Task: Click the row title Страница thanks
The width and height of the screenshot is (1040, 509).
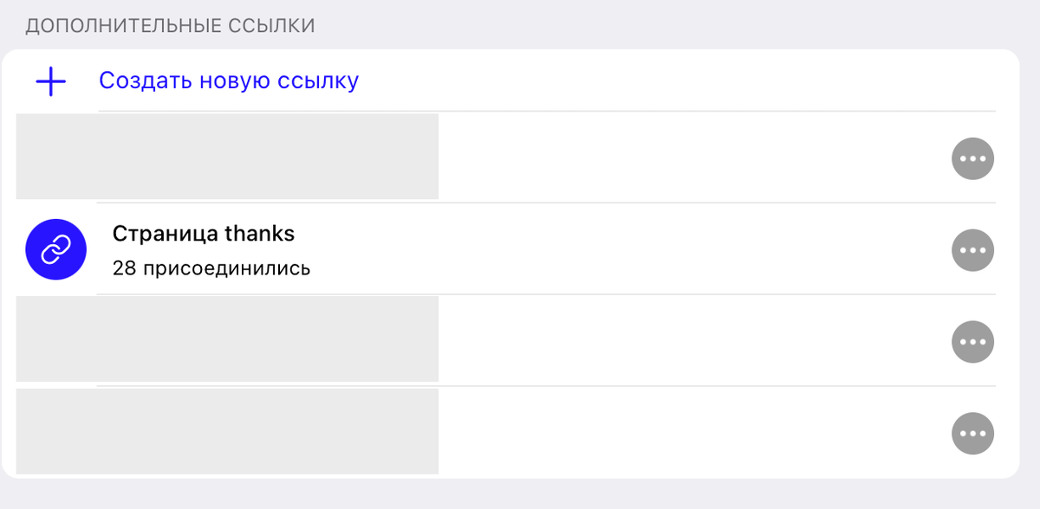Action: (204, 234)
